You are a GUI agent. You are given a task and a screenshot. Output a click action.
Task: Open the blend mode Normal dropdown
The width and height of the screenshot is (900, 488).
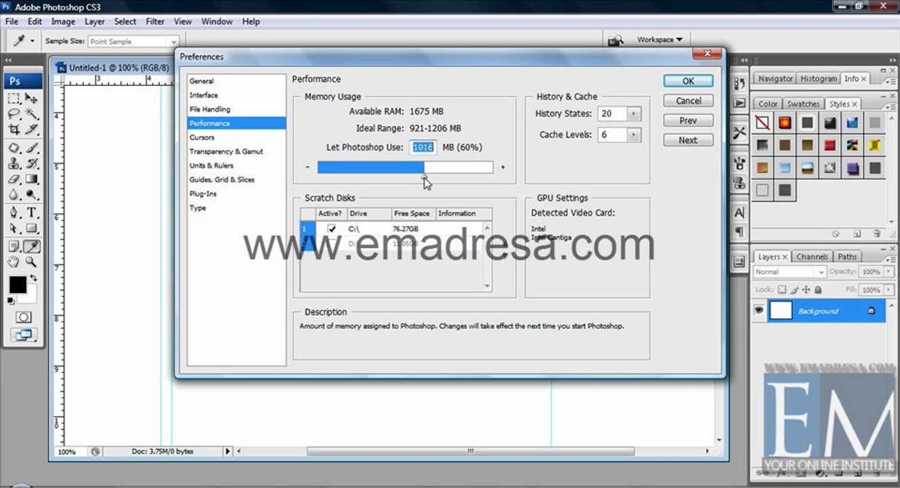pos(790,272)
